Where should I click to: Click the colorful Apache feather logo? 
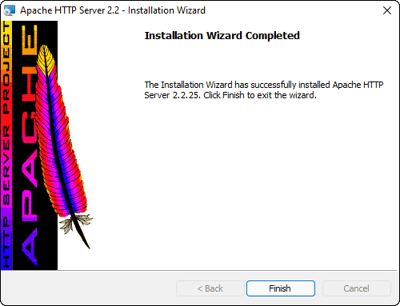(x=63, y=146)
